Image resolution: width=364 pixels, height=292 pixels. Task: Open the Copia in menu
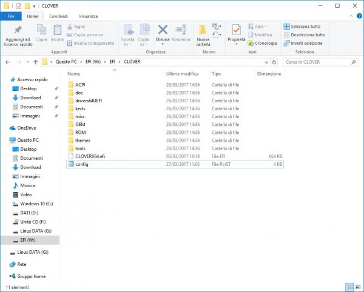[x=144, y=35]
